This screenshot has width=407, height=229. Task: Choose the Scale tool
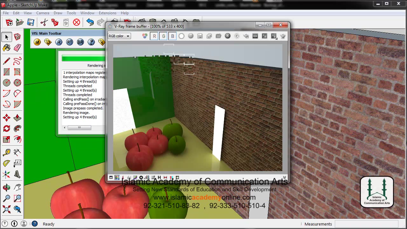click(x=7, y=139)
